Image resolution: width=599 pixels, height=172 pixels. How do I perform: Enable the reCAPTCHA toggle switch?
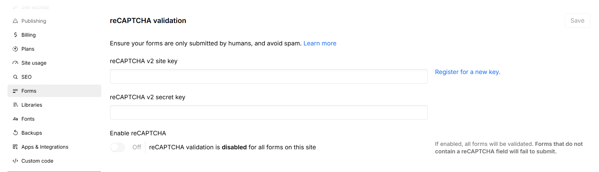(x=118, y=147)
